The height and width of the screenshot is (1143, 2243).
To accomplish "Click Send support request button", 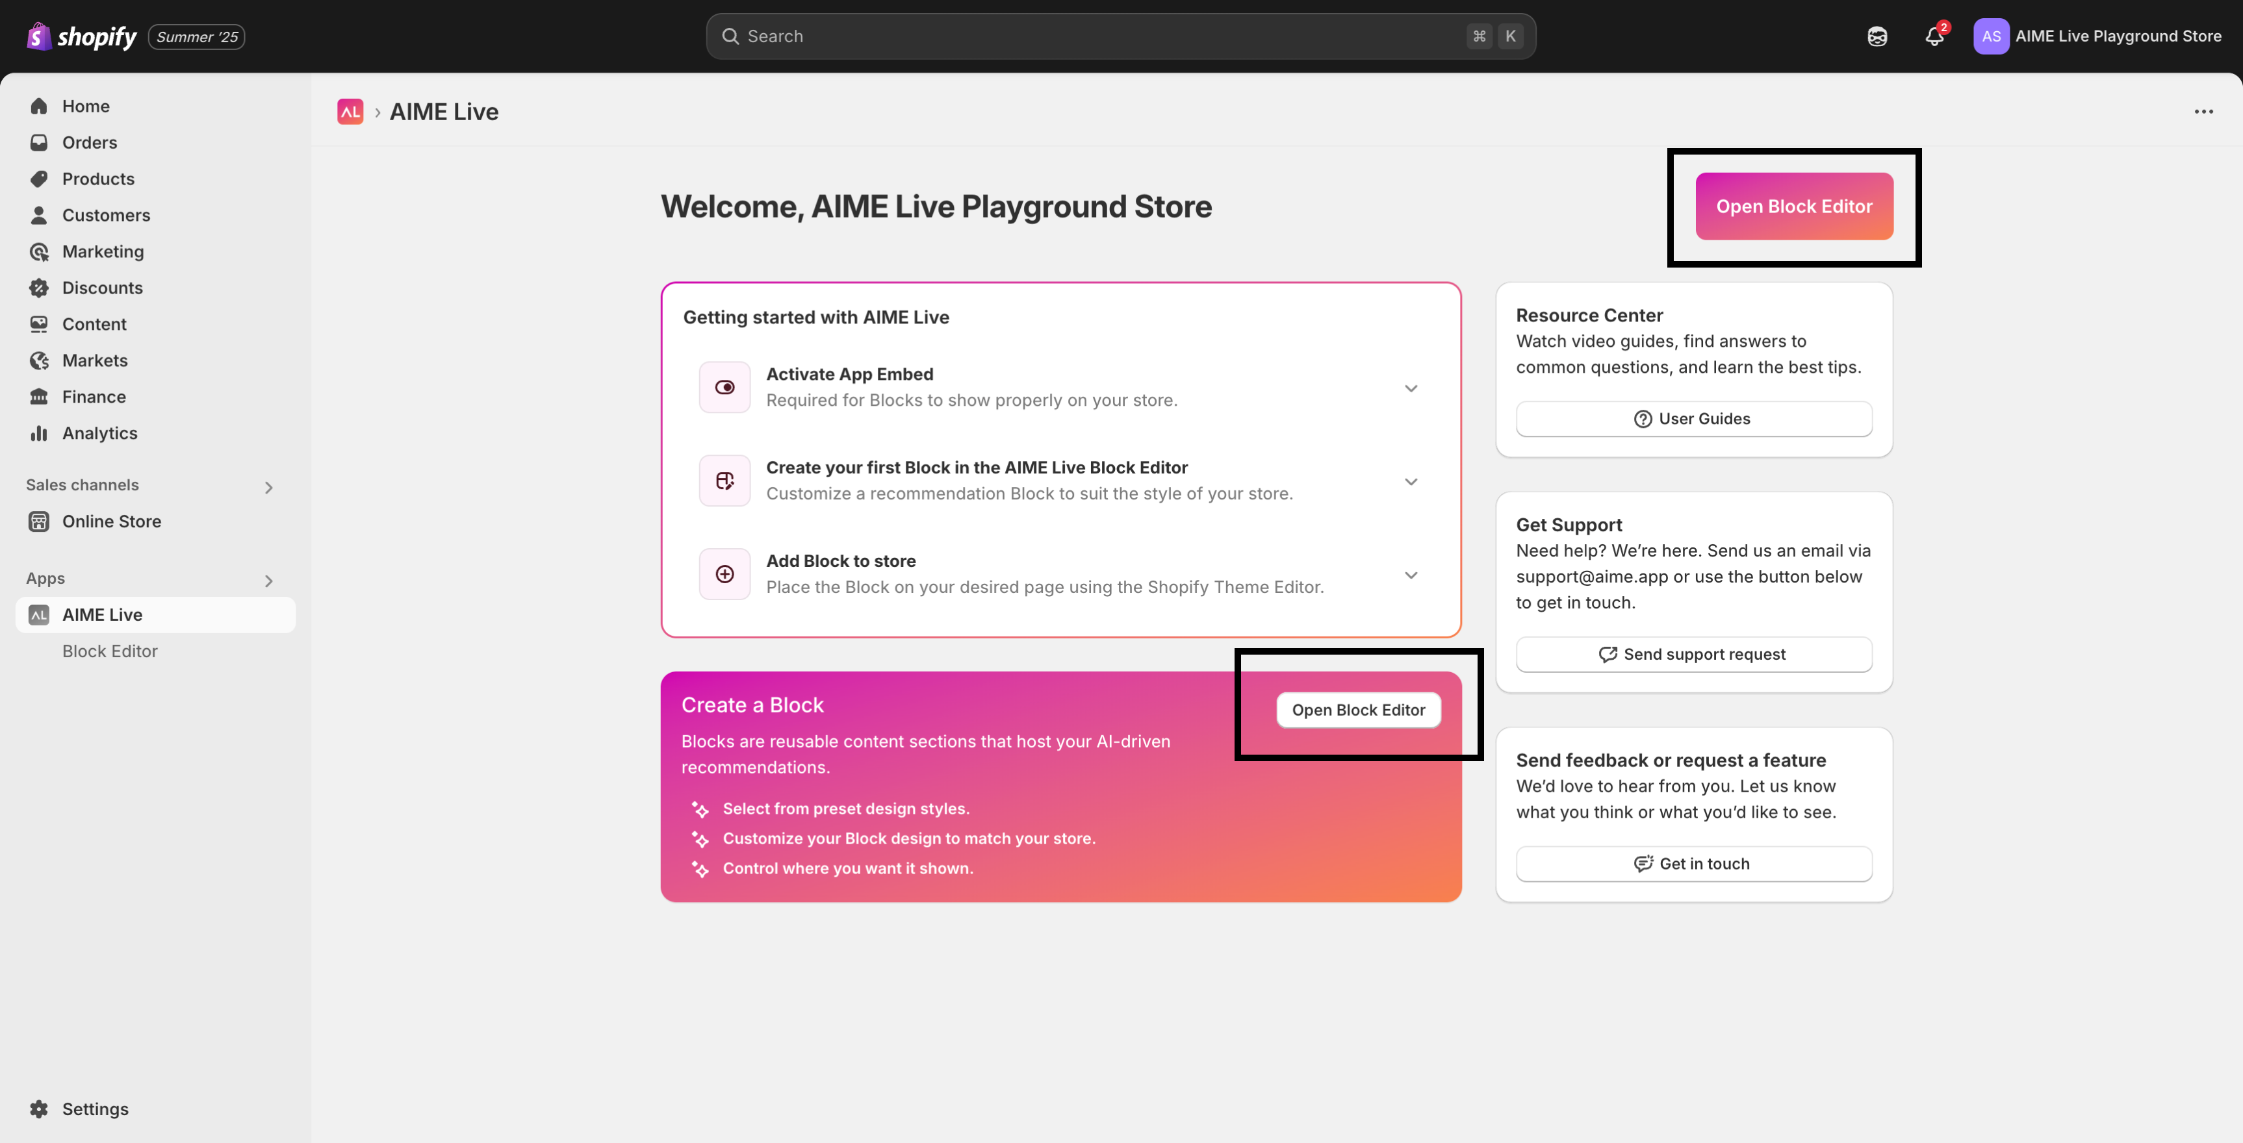I will [x=1693, y=654].
